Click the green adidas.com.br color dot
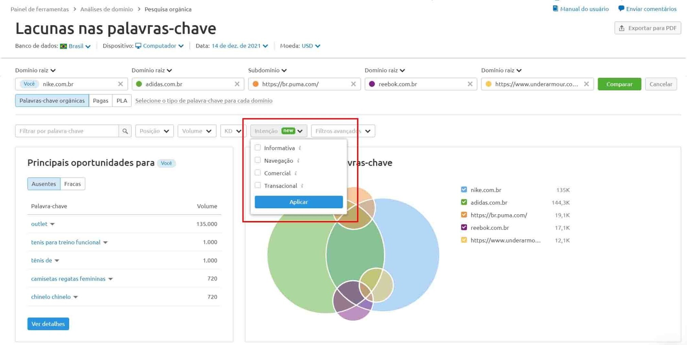687x345 pixels. (139, 84)
